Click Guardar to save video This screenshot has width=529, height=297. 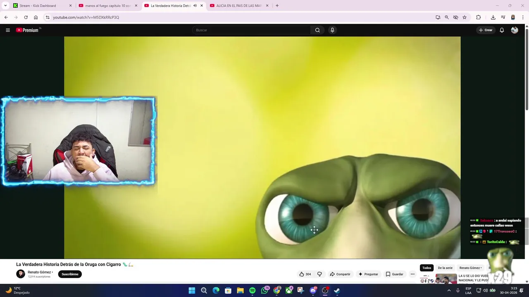pos(394,274)
